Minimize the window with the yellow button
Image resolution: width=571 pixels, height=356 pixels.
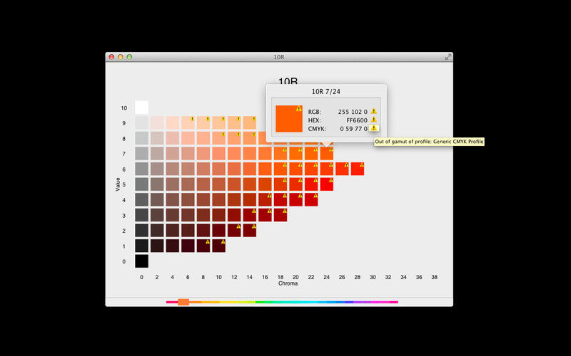tap(121, 57)
